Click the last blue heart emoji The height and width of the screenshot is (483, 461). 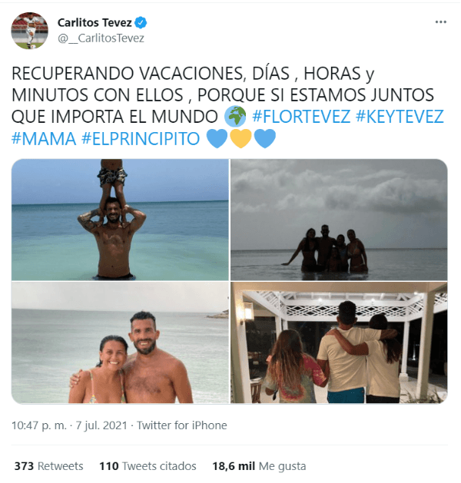pos(265,138)
